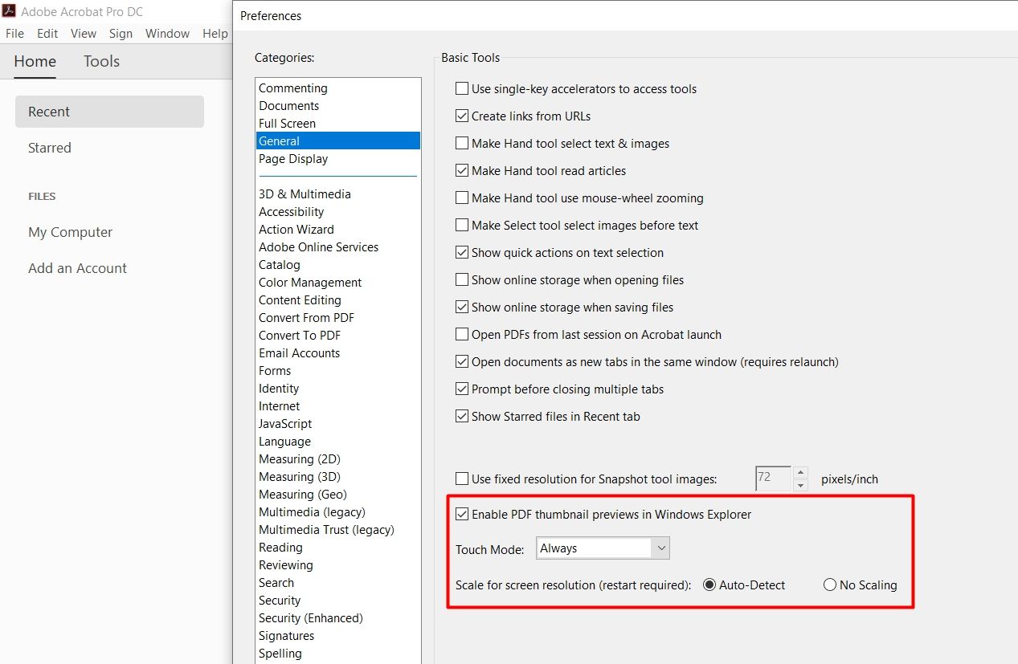Uncheck Prompt before closing multiple tabs
Image resolution: width=1018 pixels, height=664 pixels.
pos(462,389)
